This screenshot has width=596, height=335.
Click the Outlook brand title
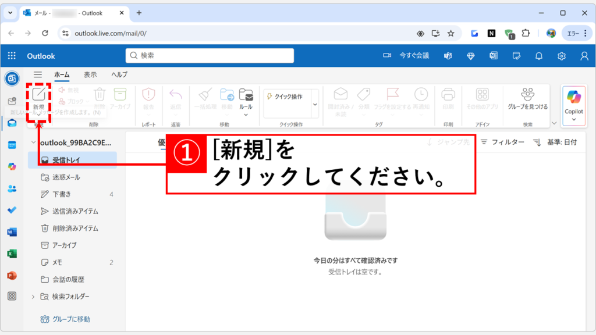(x=41, y=56)
